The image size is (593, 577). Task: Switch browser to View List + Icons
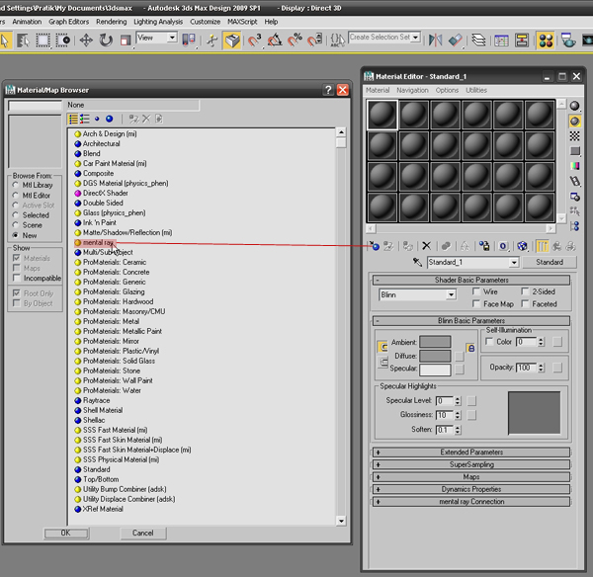coord(85,119)
